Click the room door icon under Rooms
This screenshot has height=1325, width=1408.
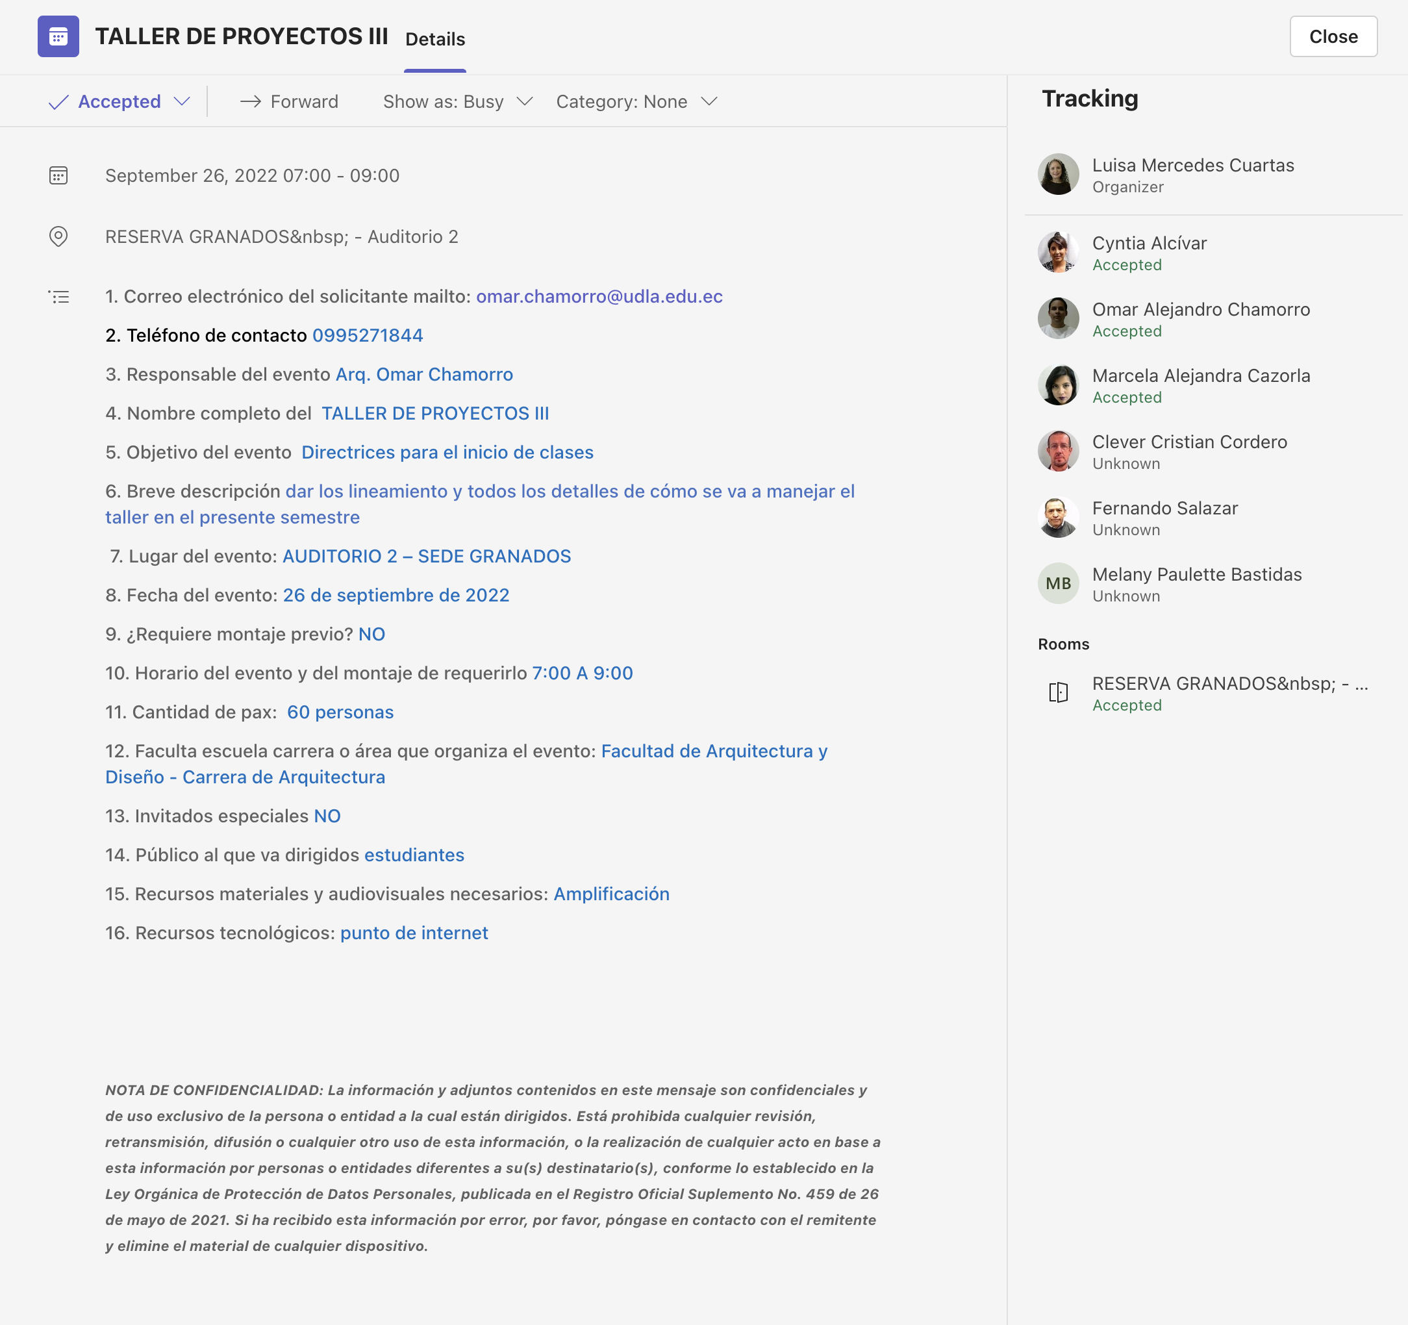click(x=1058, y=692)
